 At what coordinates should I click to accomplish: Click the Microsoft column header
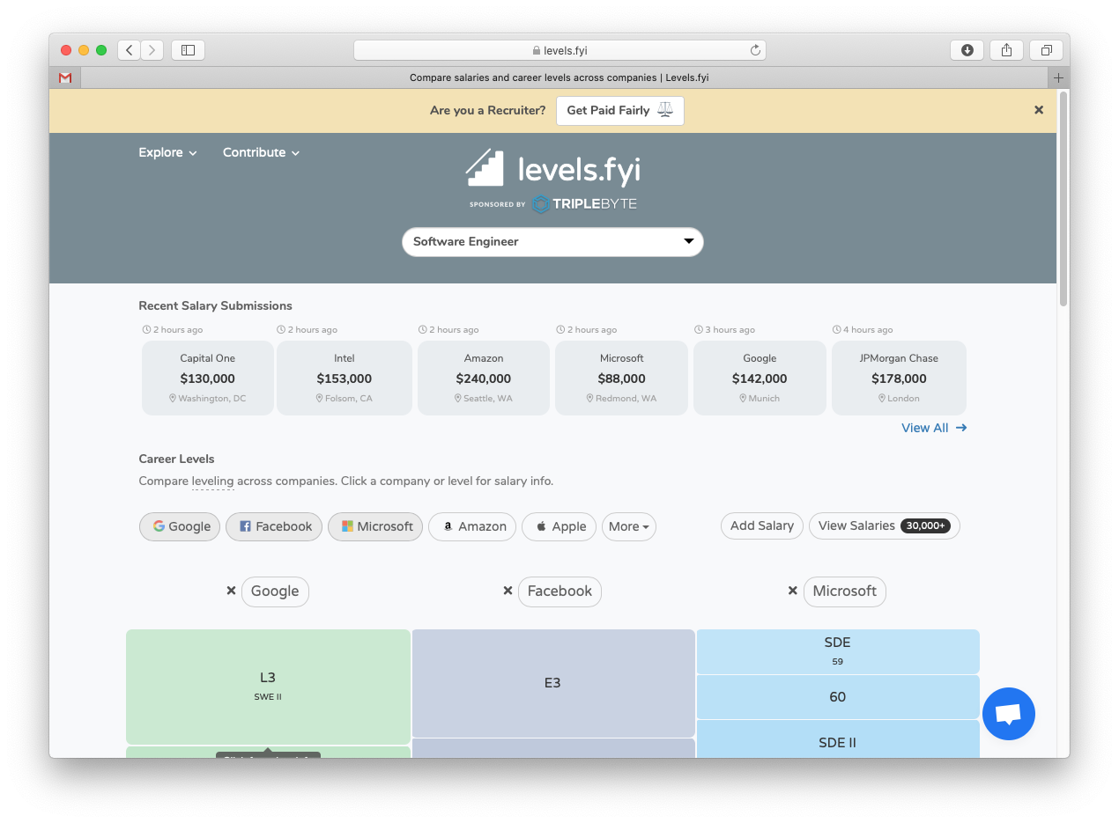845,592
